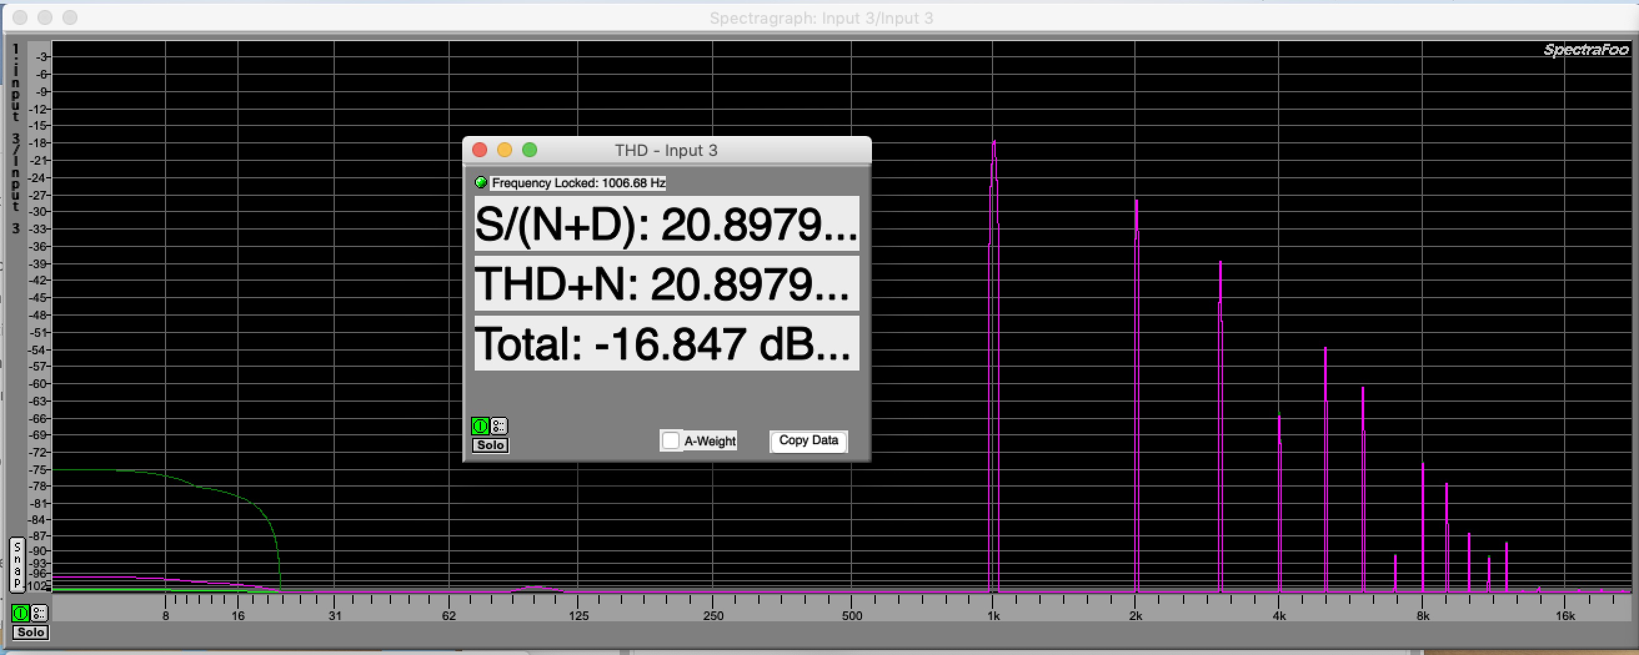The height and width of the screenshot is (655, 1639).
Task: Click the Spectragraph window title bar
Action: 821,18
